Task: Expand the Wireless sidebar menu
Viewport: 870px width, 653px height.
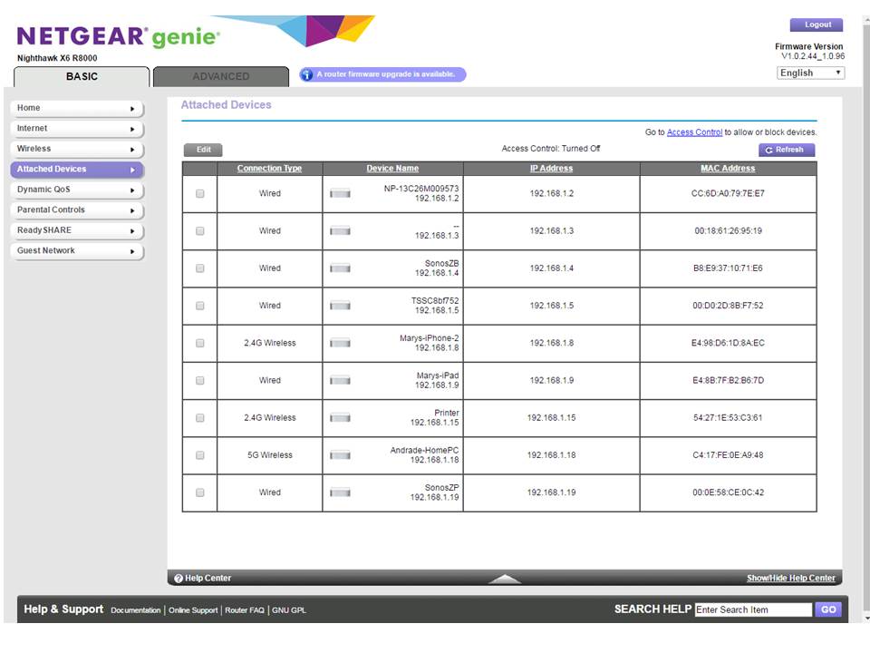Action: coord(77,149)
